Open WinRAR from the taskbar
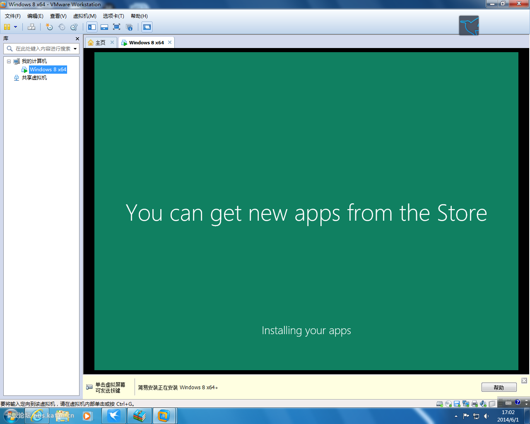The width and height of the screenshot is (530, 424). [x=140, y=416]
